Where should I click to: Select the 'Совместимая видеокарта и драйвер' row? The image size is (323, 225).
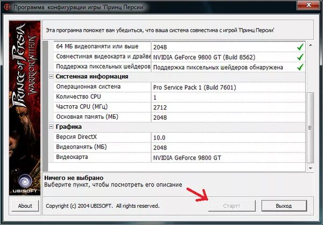point(179,57)
